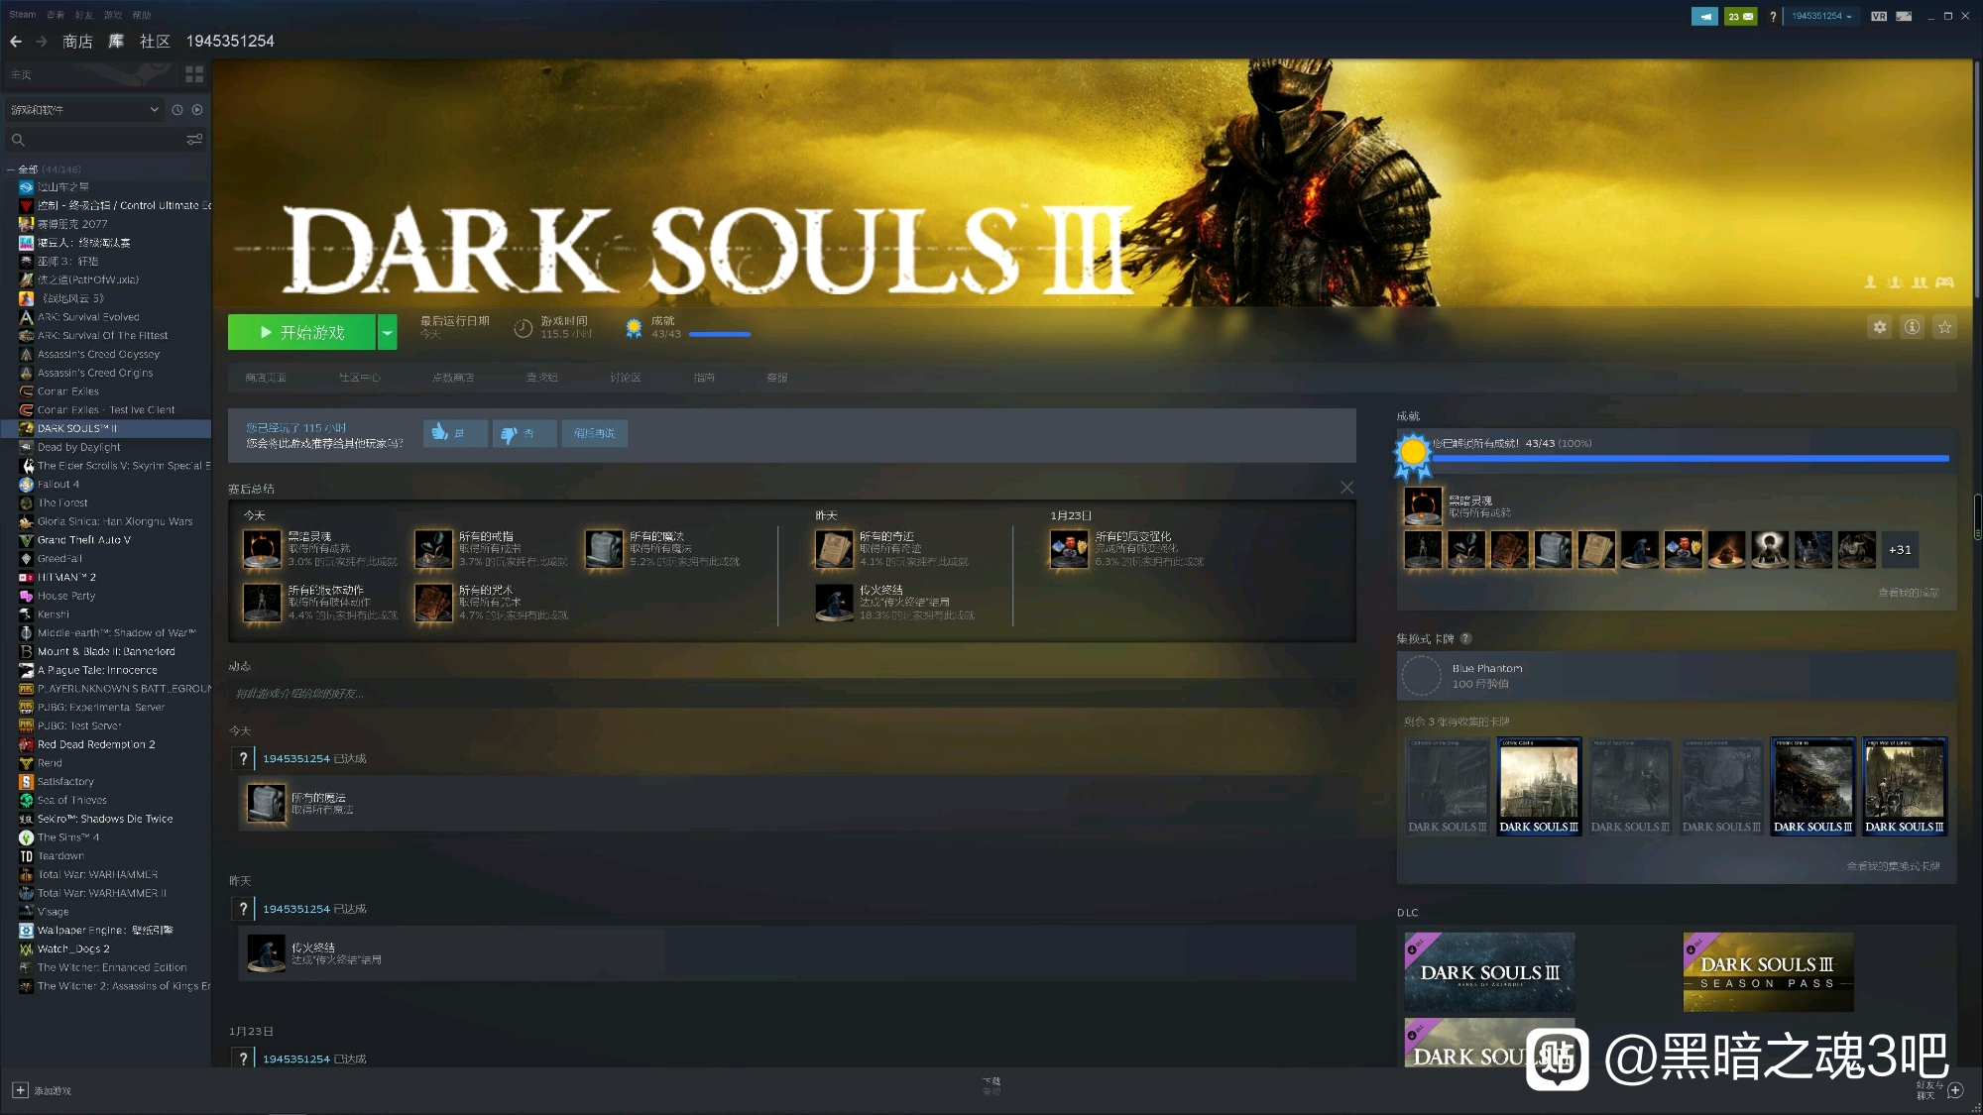Open the 1945351254 profile link under 今天

point(295,758)
